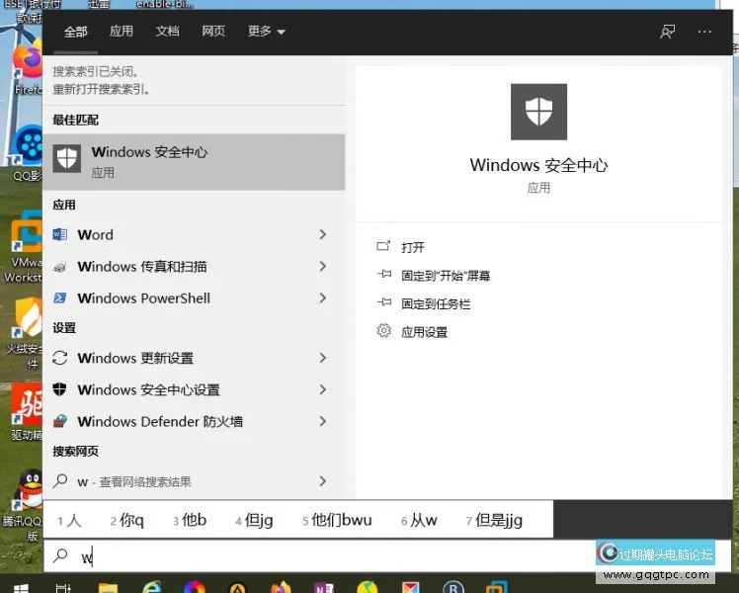Open the 火绒安全 desktop shortcut
The image size is (739, 593).
point(26,333)
